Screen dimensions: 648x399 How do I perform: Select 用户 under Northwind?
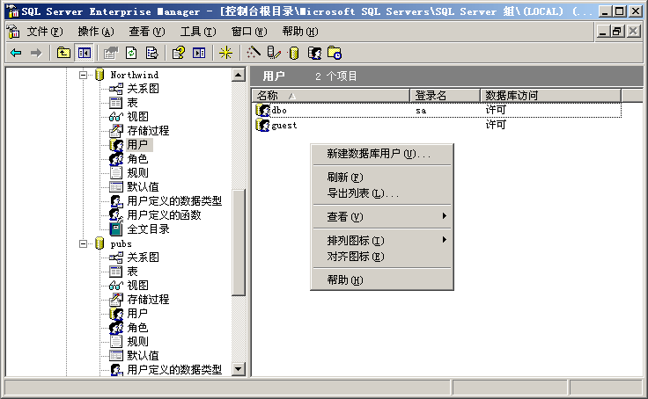(137, 145)
